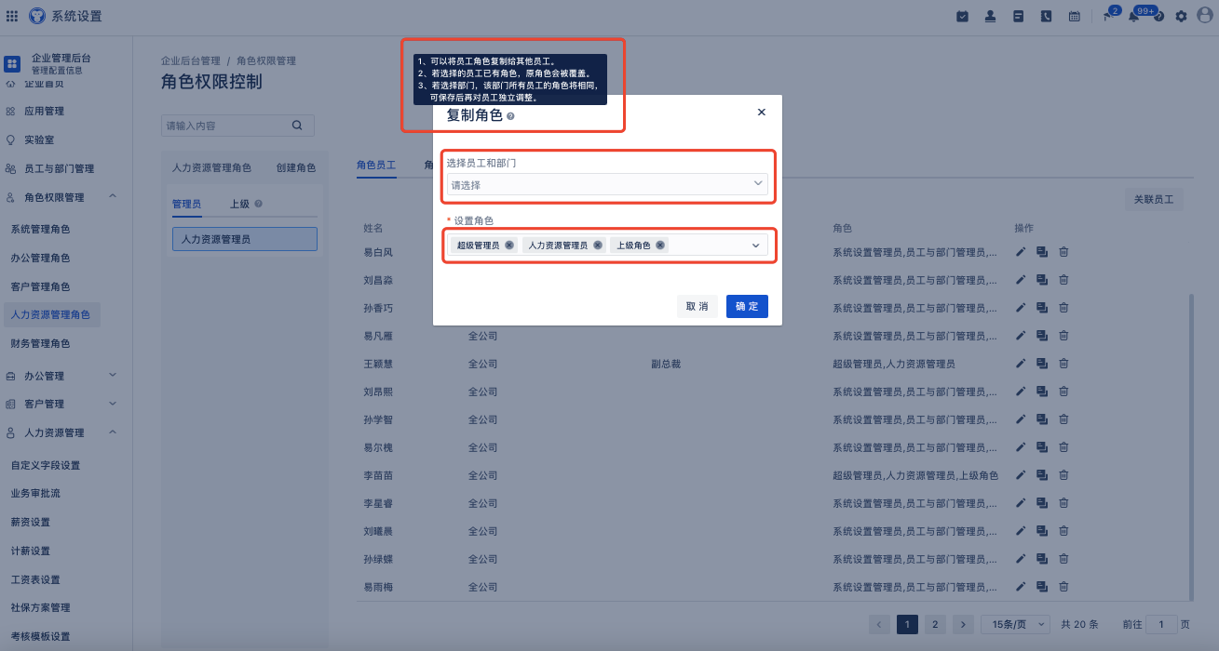The width and height of the screenshot is (1219, 651).
Task: Edit roles for 李星睿
Action: pos(1021,503)
